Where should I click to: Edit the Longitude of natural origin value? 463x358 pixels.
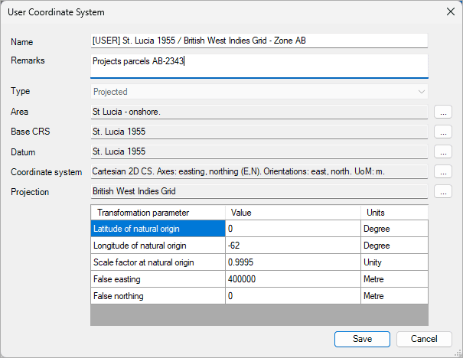(292, 245)
